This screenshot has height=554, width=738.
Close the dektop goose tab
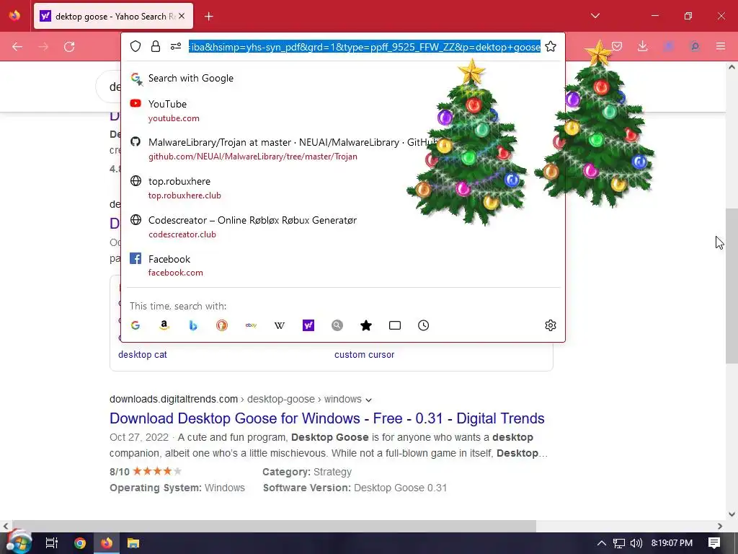tap(182, 16)
